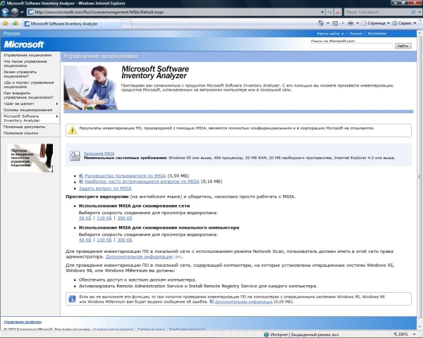Click the vertical scrollbar thumb
423x338 pixels.
[x=419, y=177]
